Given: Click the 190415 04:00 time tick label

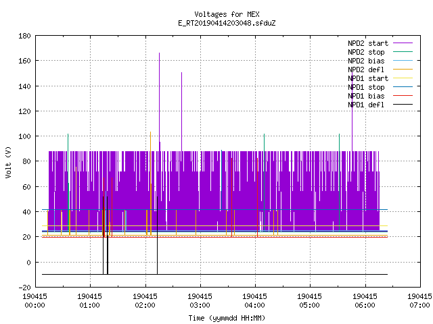Looking at the screenshot, I should coord(254,301).
